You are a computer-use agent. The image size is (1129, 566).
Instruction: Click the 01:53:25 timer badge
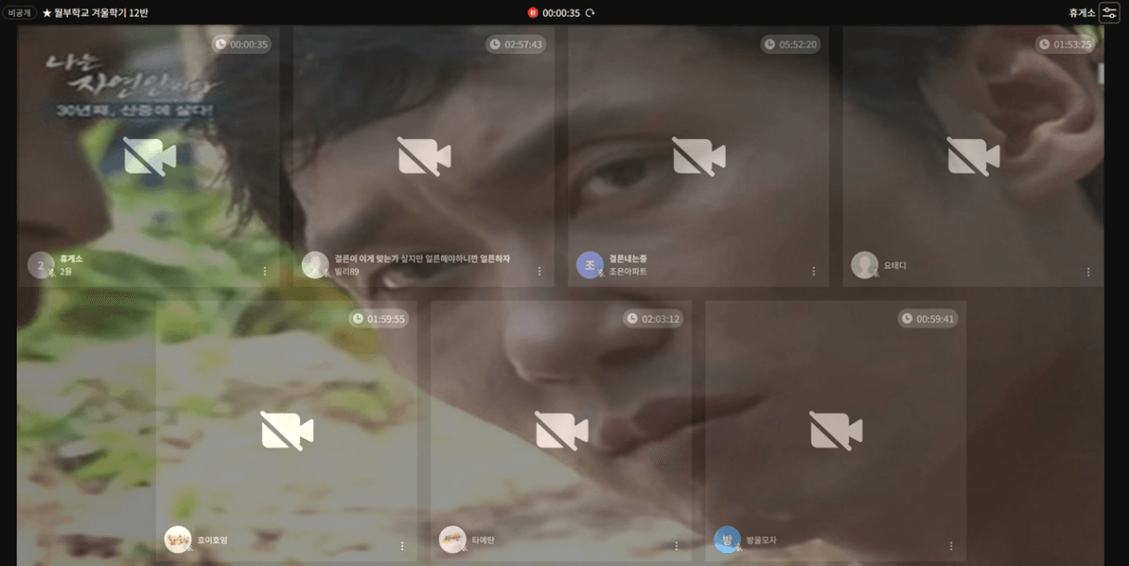[x=1066, y=45]
